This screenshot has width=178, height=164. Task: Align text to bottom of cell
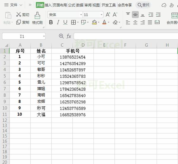click(x=143, y=15)
